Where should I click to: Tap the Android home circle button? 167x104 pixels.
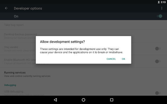(x=83, y=100)
